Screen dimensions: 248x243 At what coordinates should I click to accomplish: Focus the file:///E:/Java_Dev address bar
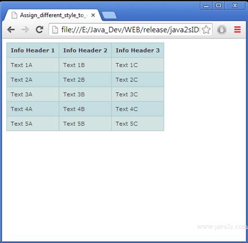130,30
